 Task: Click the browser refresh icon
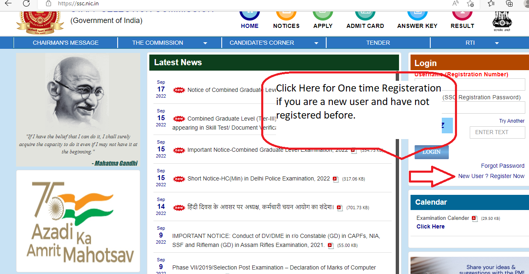(x=26, y=4)
